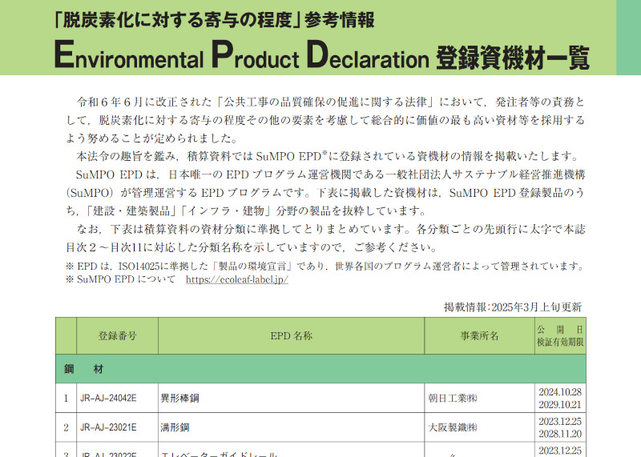Click EPD name 異形棒鋼
This screenshot has height=457, width=641.
(x=179, y=399)
